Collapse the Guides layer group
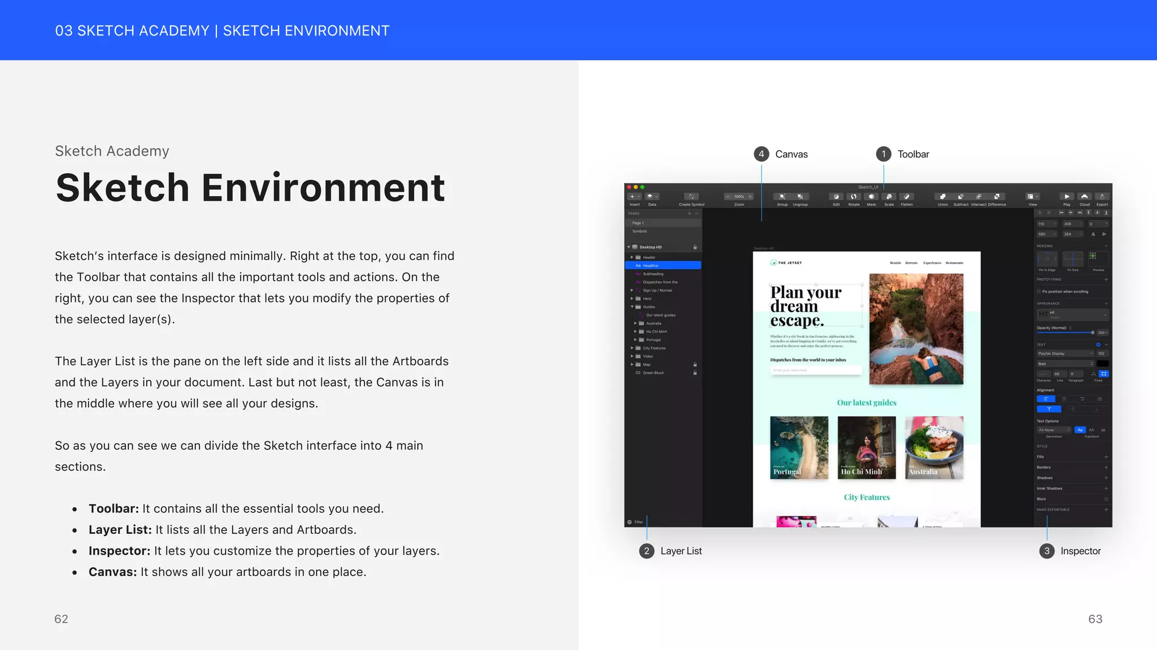 tap(632, 307)
